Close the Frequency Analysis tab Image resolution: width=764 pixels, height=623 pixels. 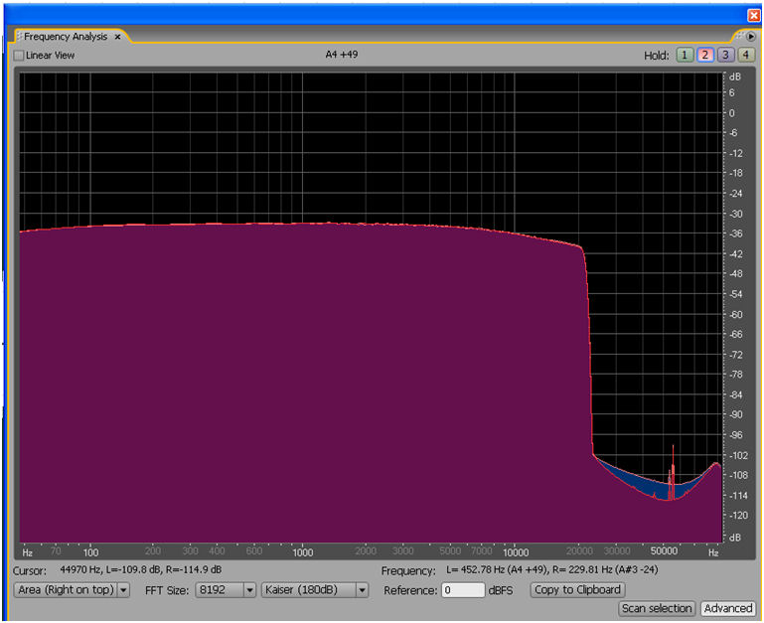[117, 37]
